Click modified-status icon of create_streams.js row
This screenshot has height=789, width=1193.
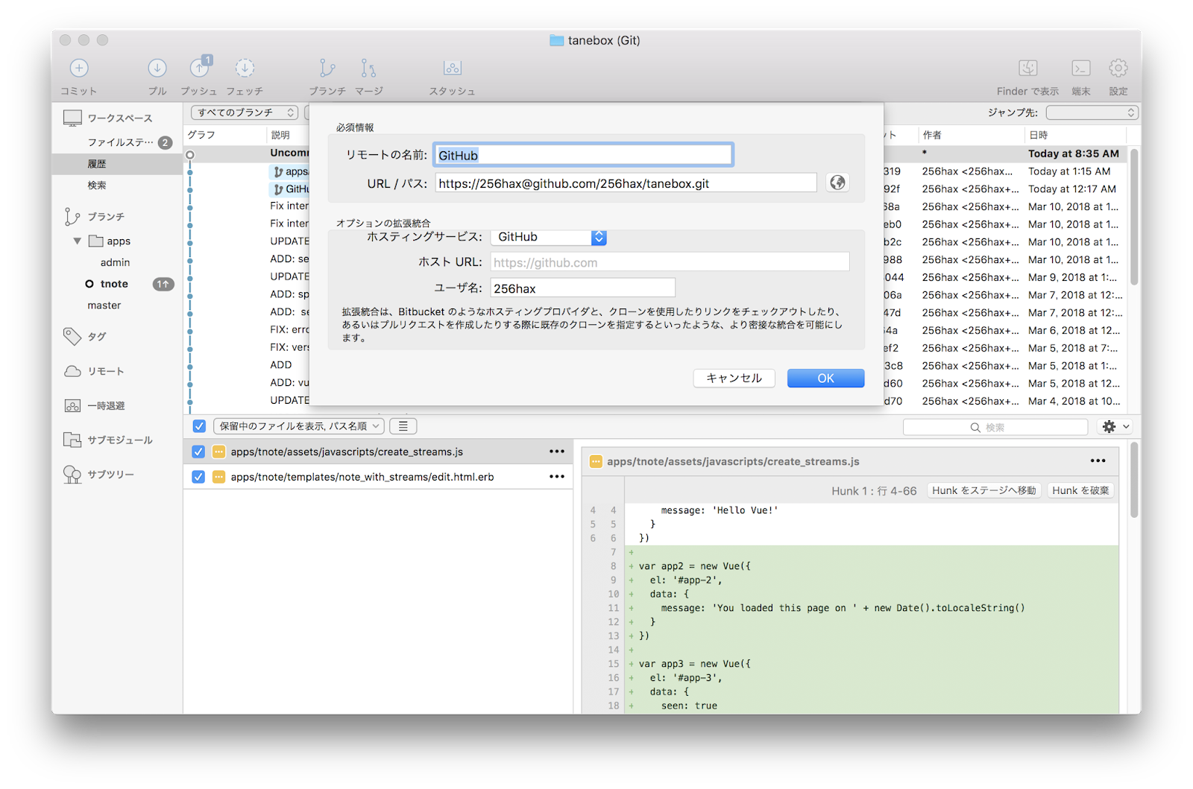219,451
